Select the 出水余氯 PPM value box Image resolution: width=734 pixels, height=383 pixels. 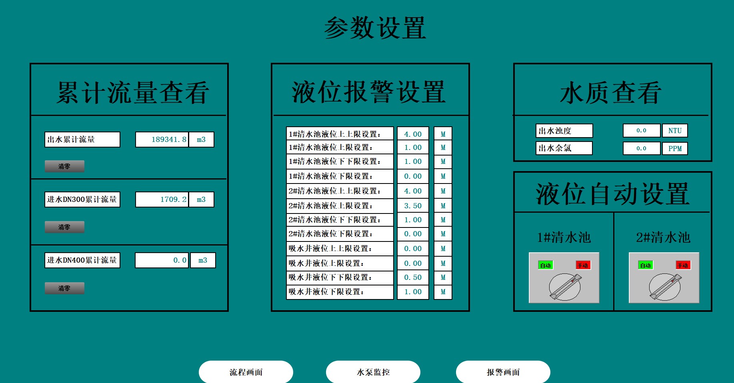(641, 148)
